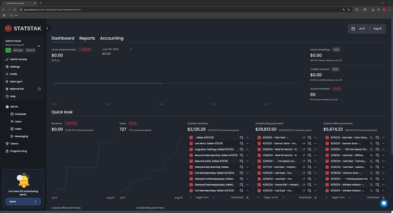Send email reminder for Augustus Testings row
Screen dimensions: 393x213
241,149
